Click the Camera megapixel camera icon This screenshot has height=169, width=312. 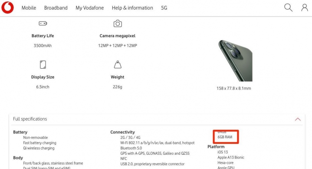coord(118,23)
